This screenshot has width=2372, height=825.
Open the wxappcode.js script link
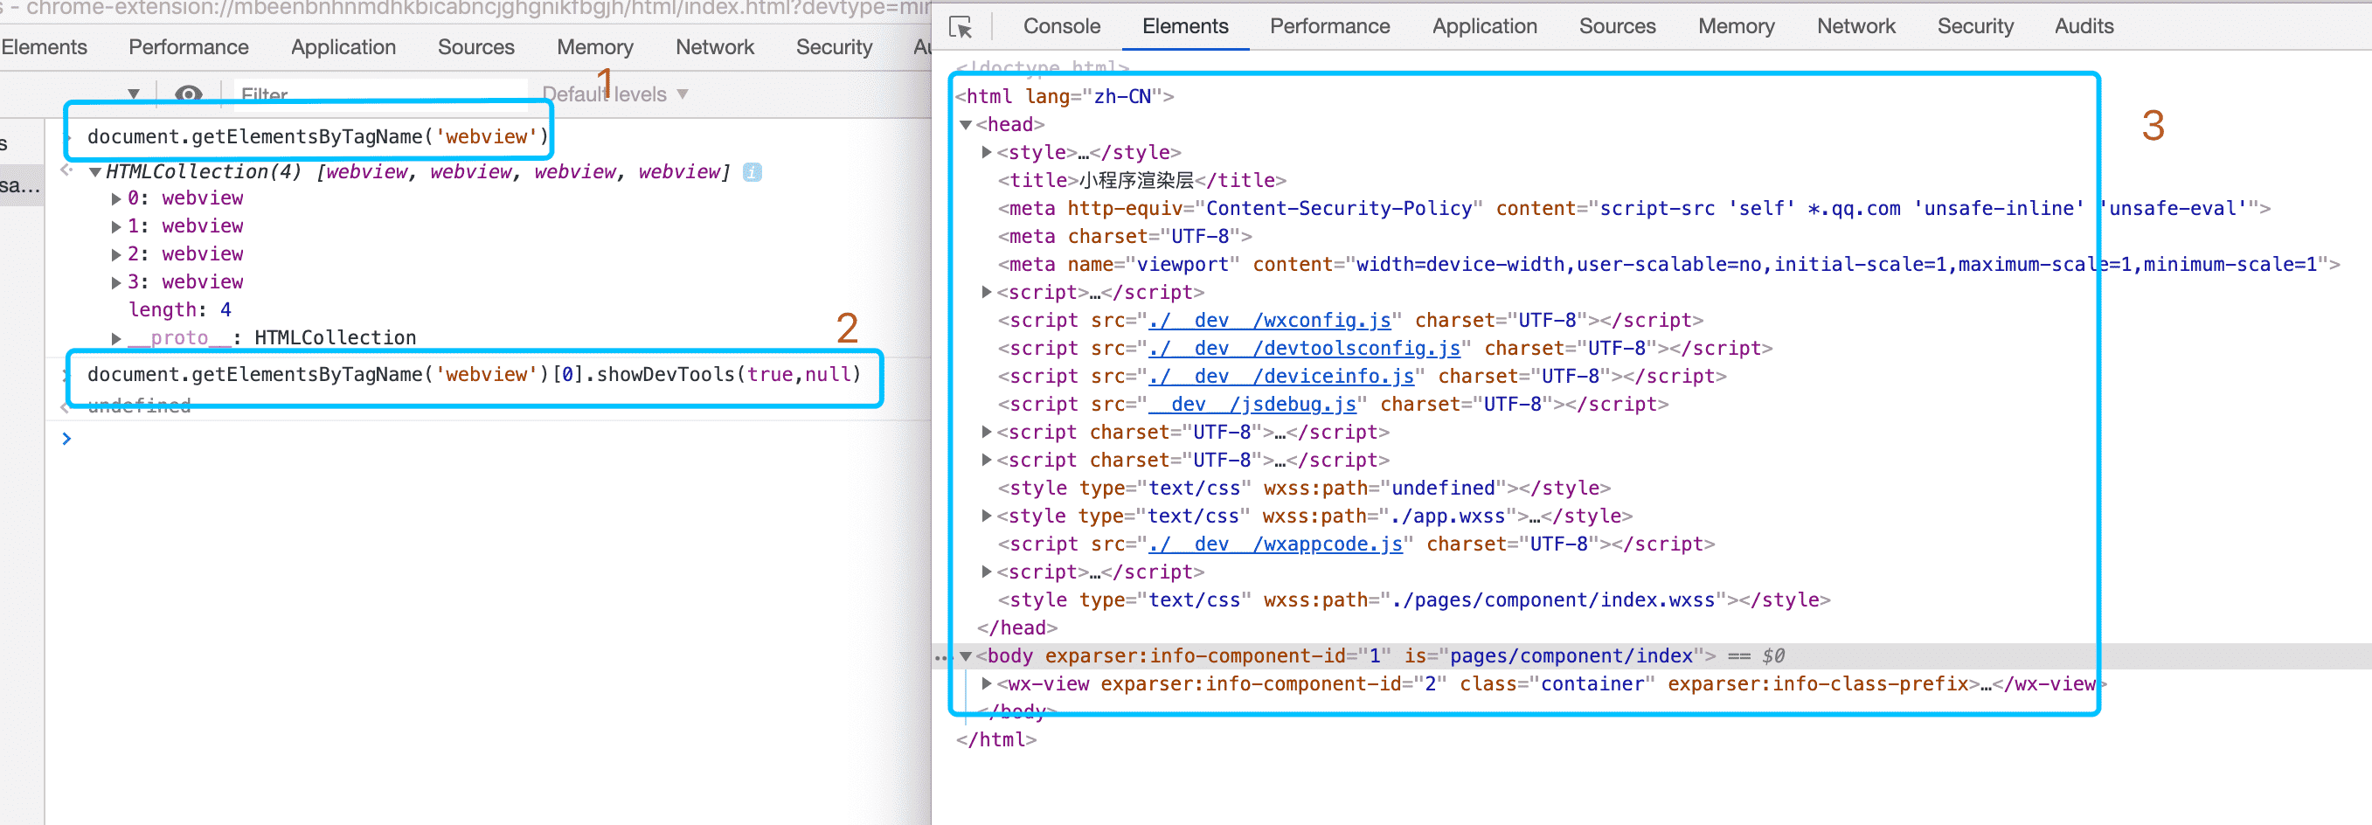(x=1275, y=544)
